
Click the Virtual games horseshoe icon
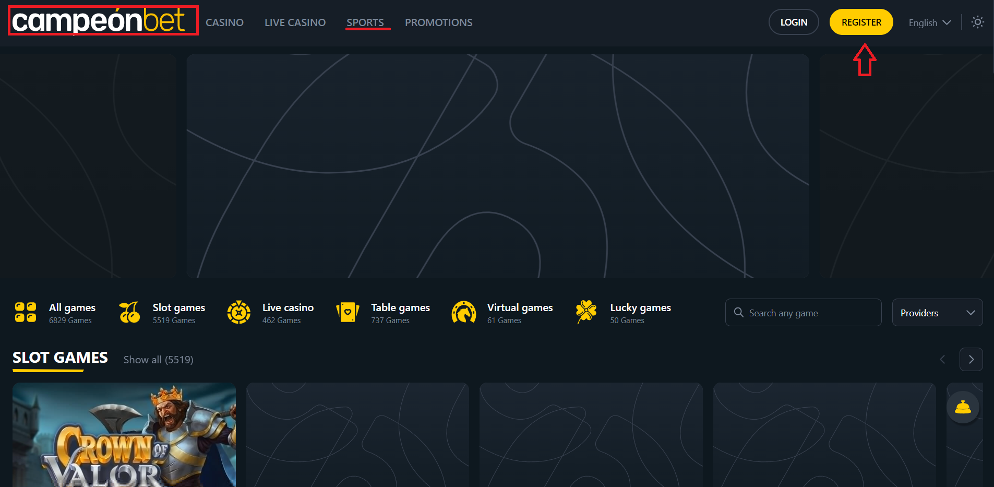[464, 312]
